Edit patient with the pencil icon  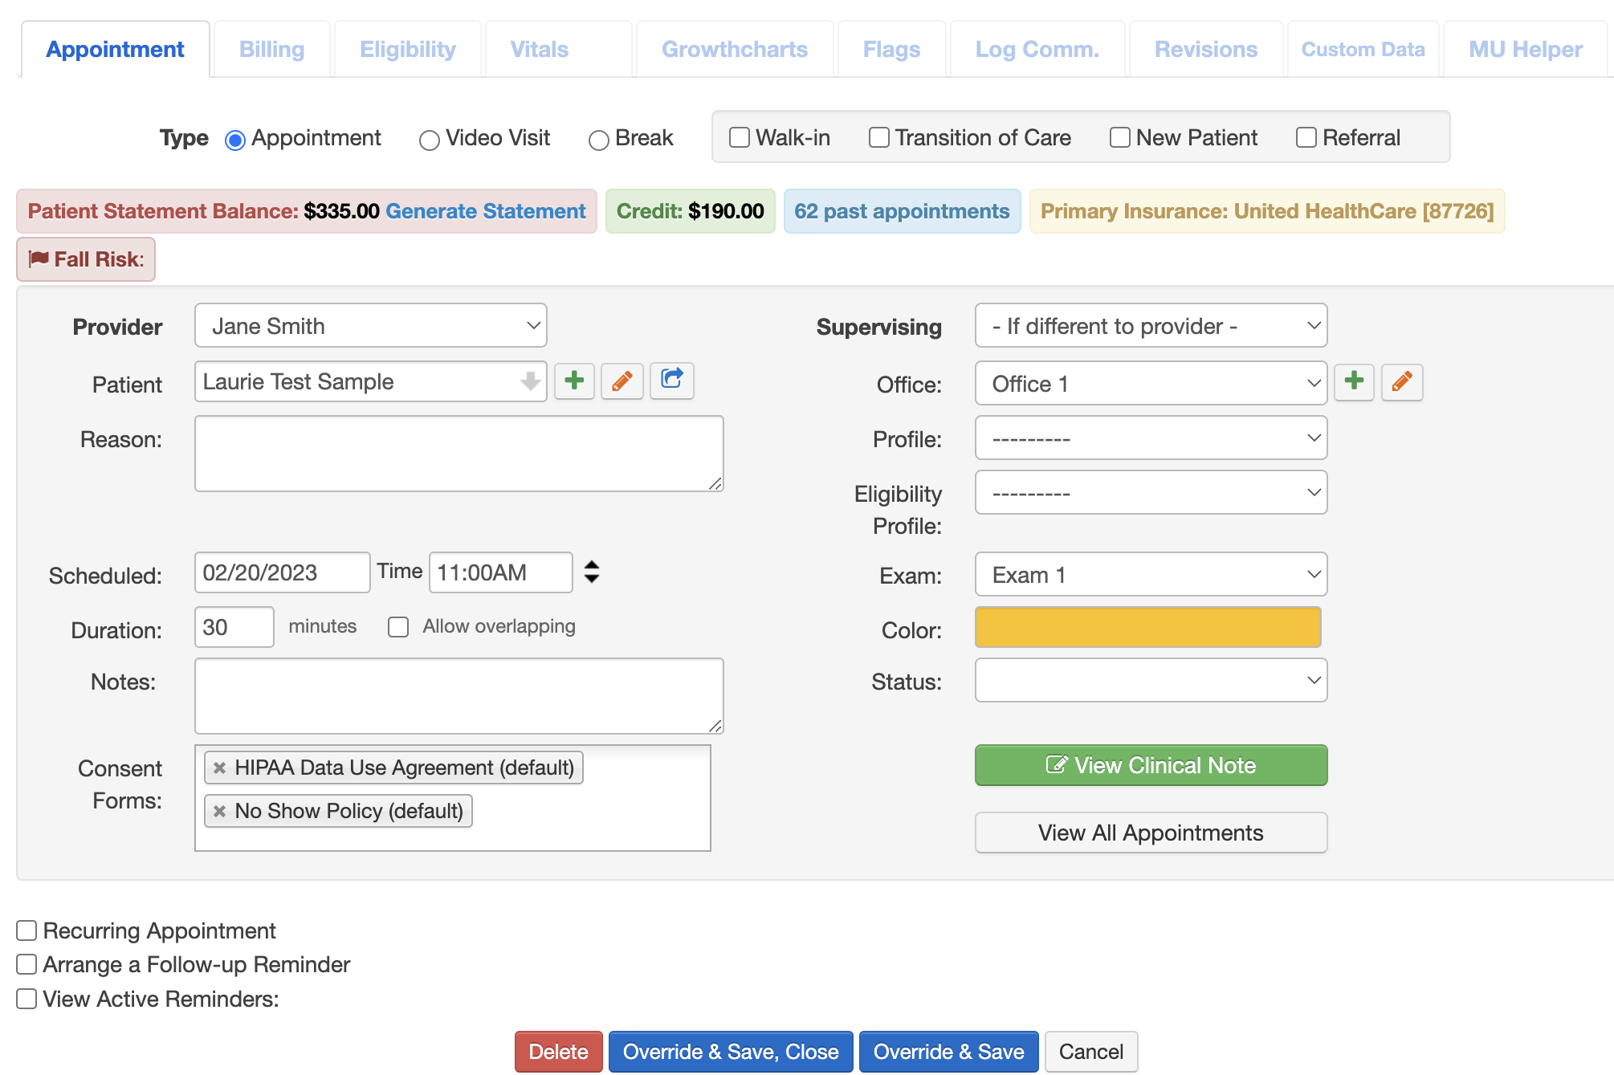click(x=622, y=381)
